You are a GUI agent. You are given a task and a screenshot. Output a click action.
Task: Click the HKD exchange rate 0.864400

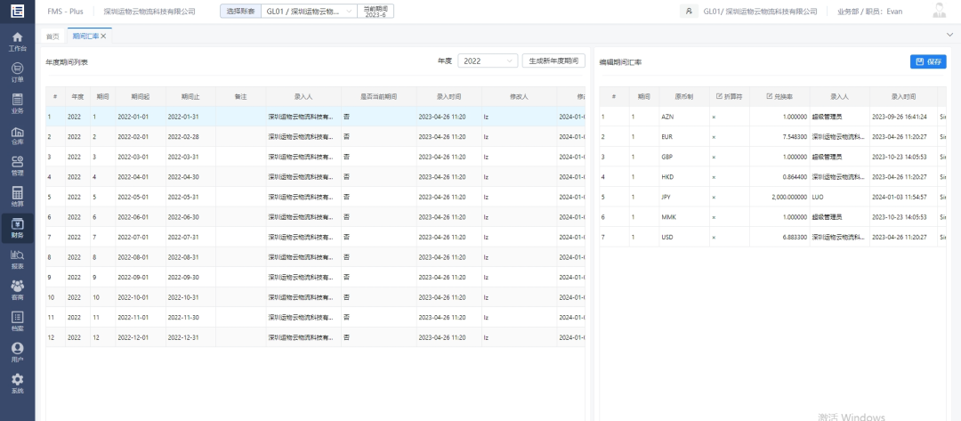click(779, 176)
